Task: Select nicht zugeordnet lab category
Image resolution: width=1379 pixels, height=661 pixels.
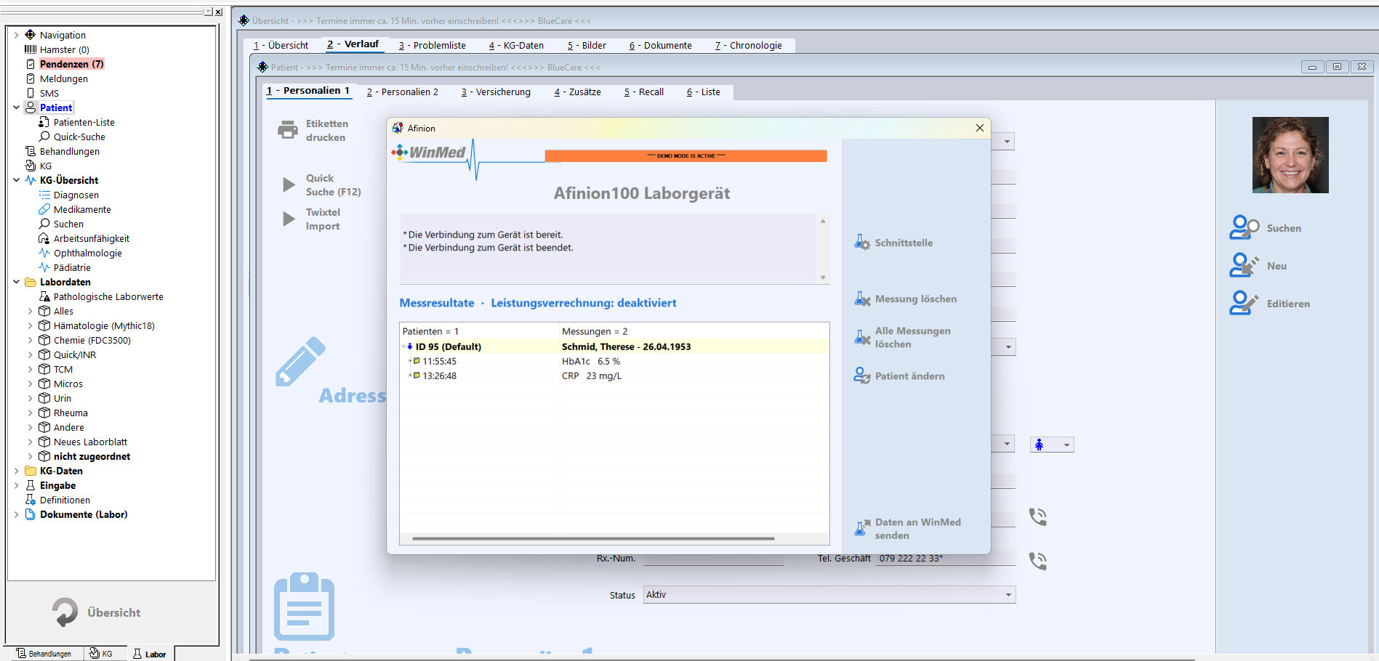Action: (x=92, y=456)
